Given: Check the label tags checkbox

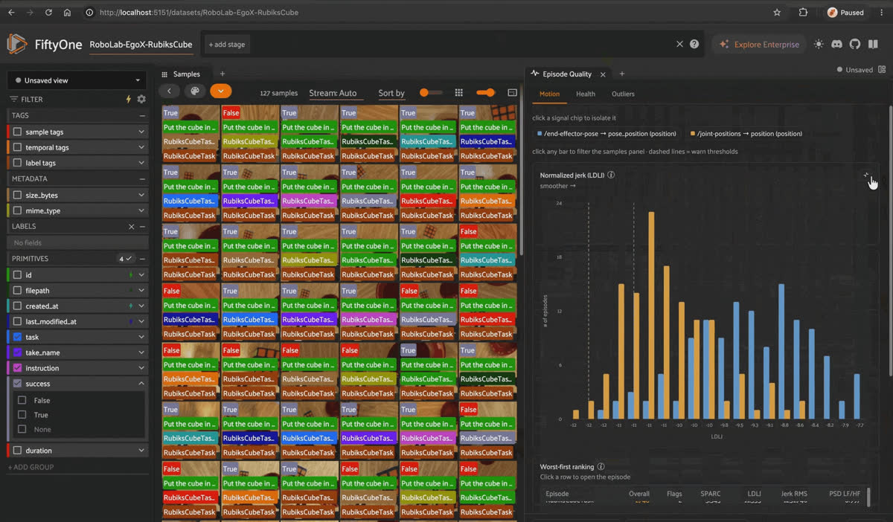Looking at the screenshot, I should pyautogui.click(x=18, y=163).
